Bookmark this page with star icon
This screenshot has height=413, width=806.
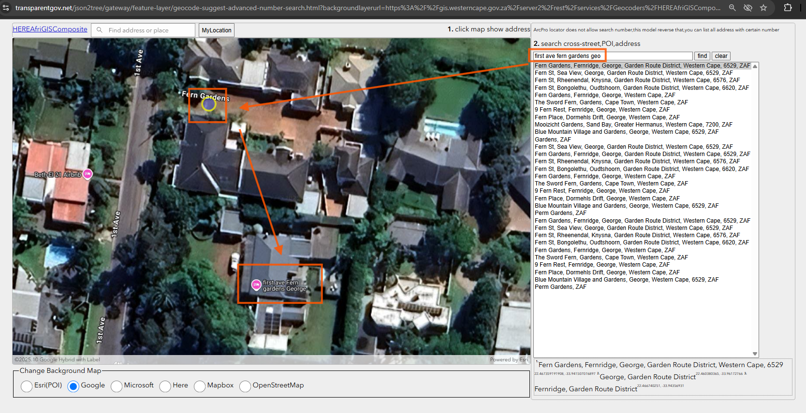pos(763,8)
